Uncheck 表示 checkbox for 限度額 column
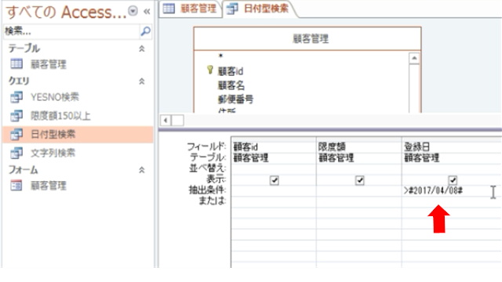 pyautogui.click(x=359, y=180)
